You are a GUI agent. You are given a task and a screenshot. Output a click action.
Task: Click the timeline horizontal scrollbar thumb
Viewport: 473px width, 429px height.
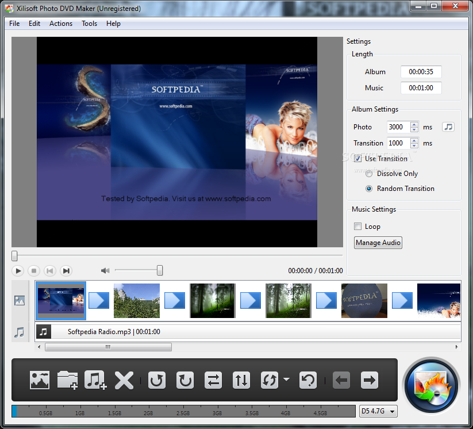pos(108,347)
